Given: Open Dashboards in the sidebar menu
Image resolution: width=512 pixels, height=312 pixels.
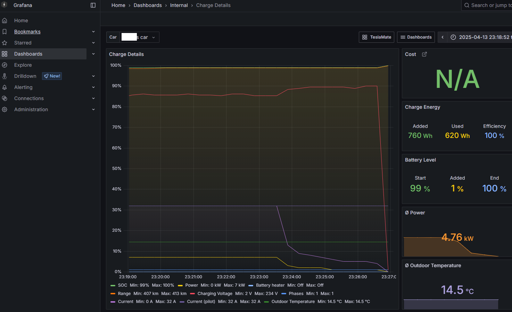Looking at the screenshot, I should pos(28,54).
